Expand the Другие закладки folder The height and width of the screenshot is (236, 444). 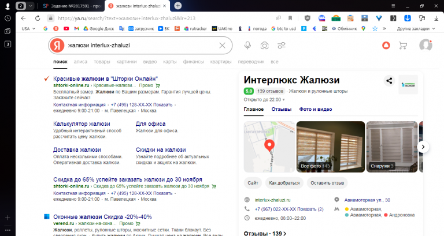tap(416, 28)
